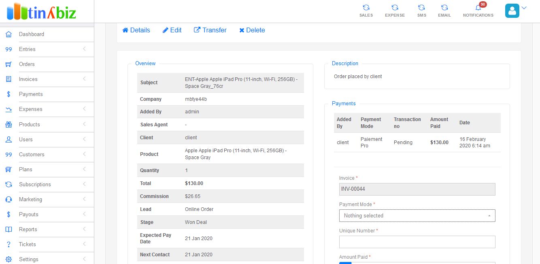Switch to the Details tab
Viewport: 540px width, 264px height.
click(x=136, y=30)
